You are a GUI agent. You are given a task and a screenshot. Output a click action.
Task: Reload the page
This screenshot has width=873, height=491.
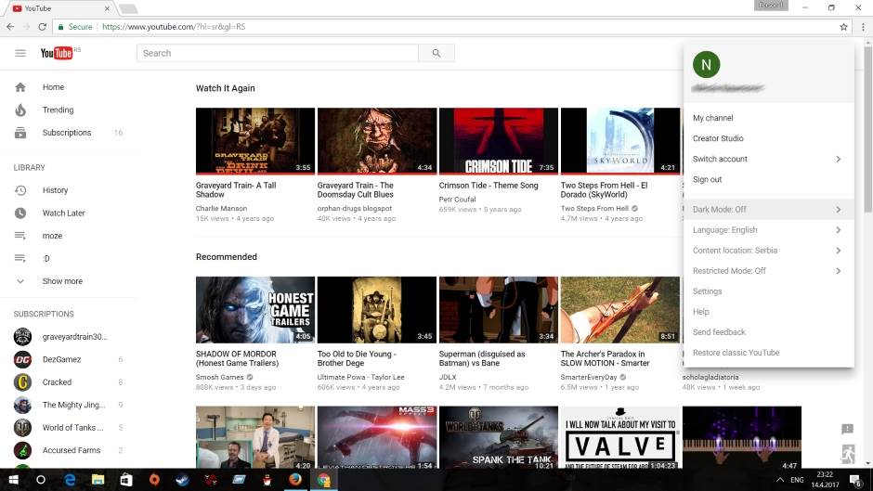click(43, 26)
